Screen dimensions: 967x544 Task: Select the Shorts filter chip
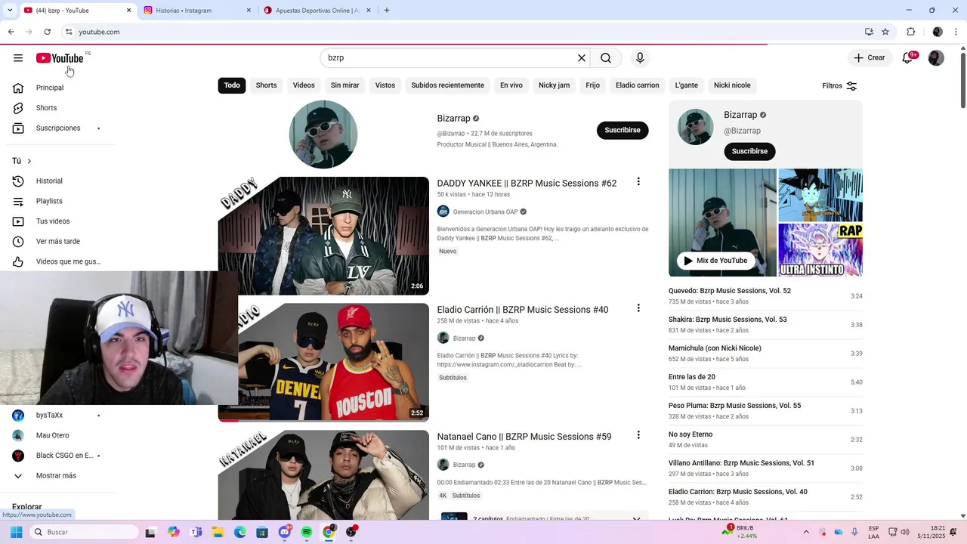point(266,85)
